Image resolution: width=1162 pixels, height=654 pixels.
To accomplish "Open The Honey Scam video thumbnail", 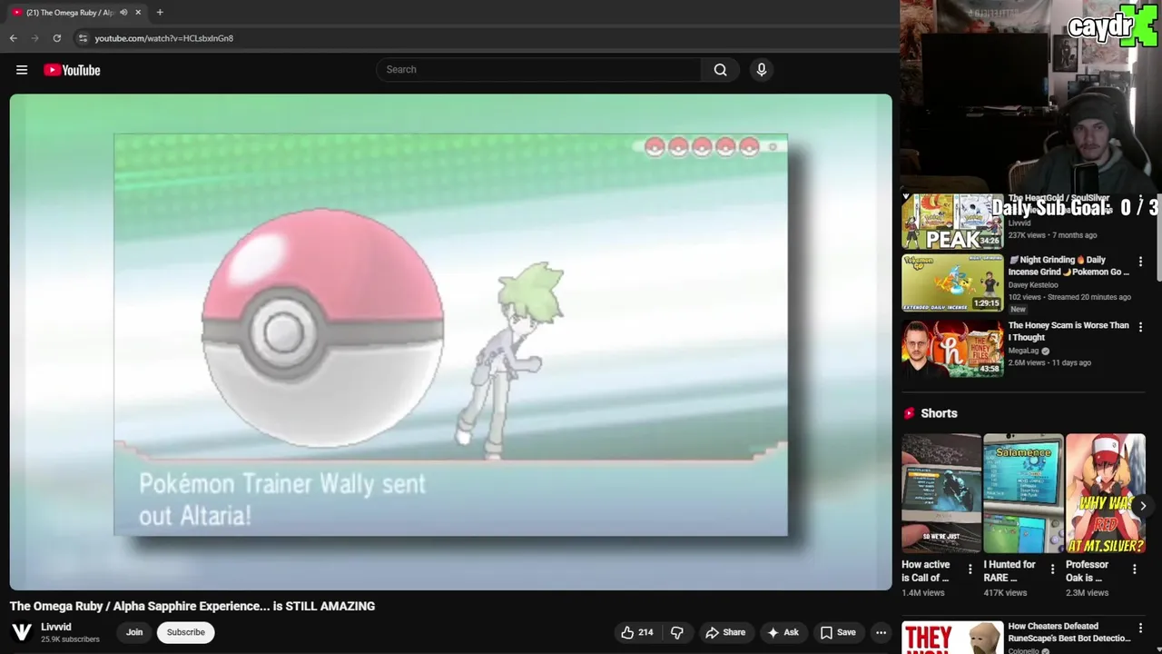I will 952,348.
